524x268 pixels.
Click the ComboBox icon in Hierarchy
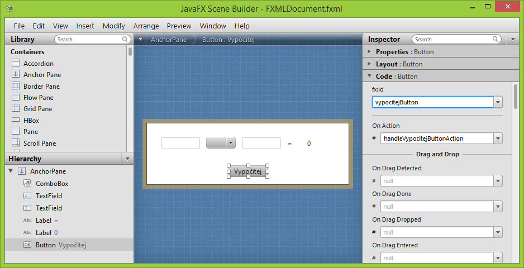(x=27, y=183)
